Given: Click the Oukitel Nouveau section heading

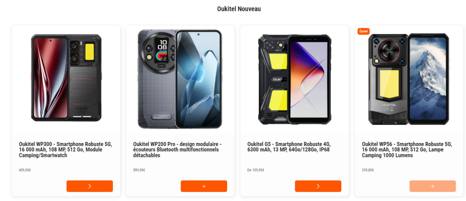Looking at the screenshot, I should [239, 9].
